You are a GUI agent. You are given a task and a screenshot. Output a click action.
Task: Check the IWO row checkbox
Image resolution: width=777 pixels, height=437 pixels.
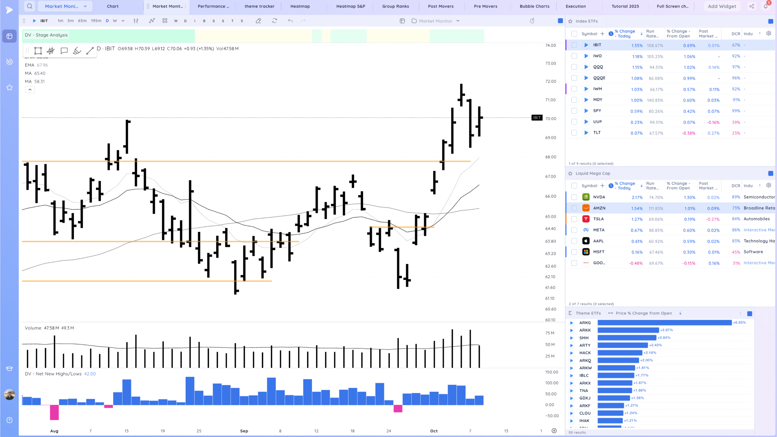(x=574, y=56)
